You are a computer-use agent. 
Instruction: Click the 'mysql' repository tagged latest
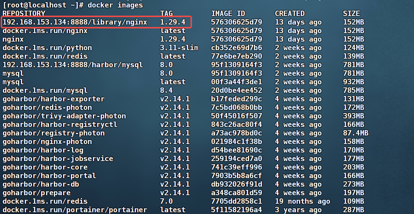[13, 82]
